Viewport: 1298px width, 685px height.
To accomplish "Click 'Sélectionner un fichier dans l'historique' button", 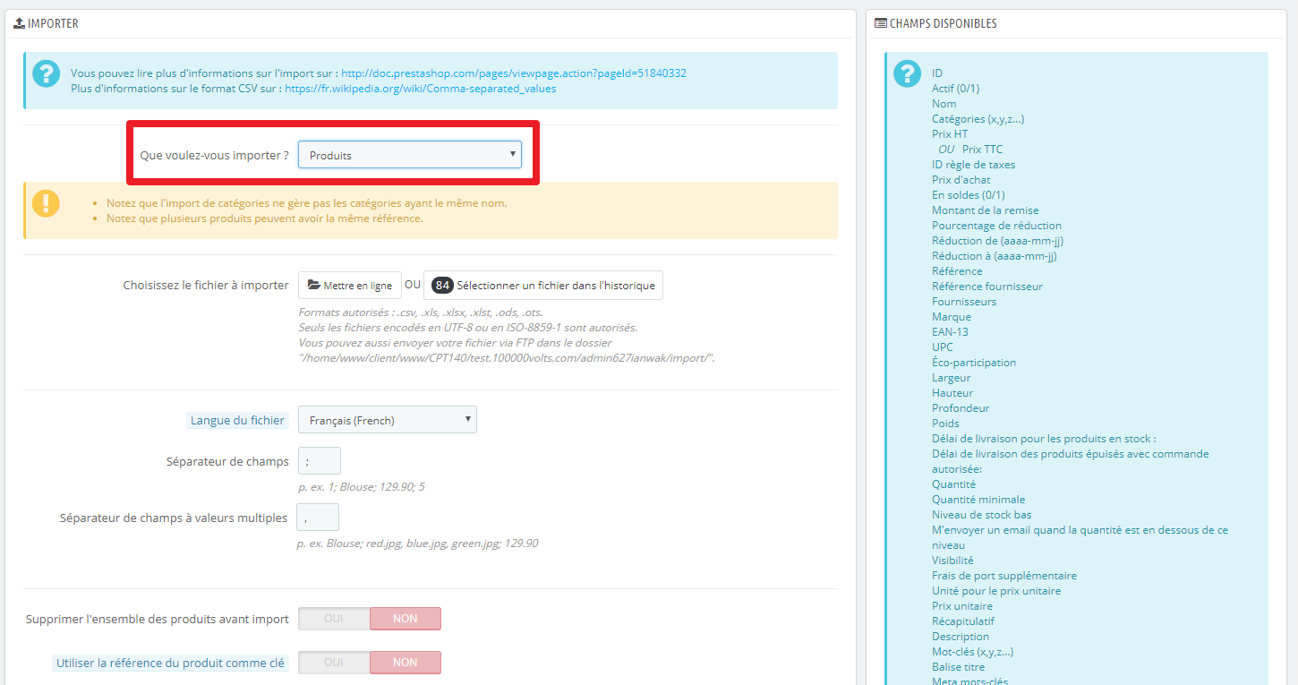I will click(543, 286).
